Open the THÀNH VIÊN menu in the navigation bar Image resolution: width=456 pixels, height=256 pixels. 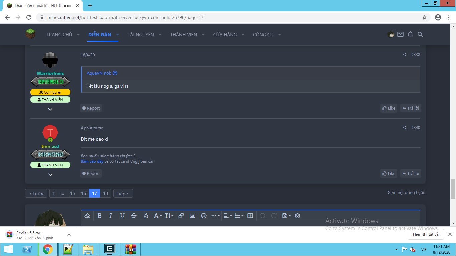184,35
